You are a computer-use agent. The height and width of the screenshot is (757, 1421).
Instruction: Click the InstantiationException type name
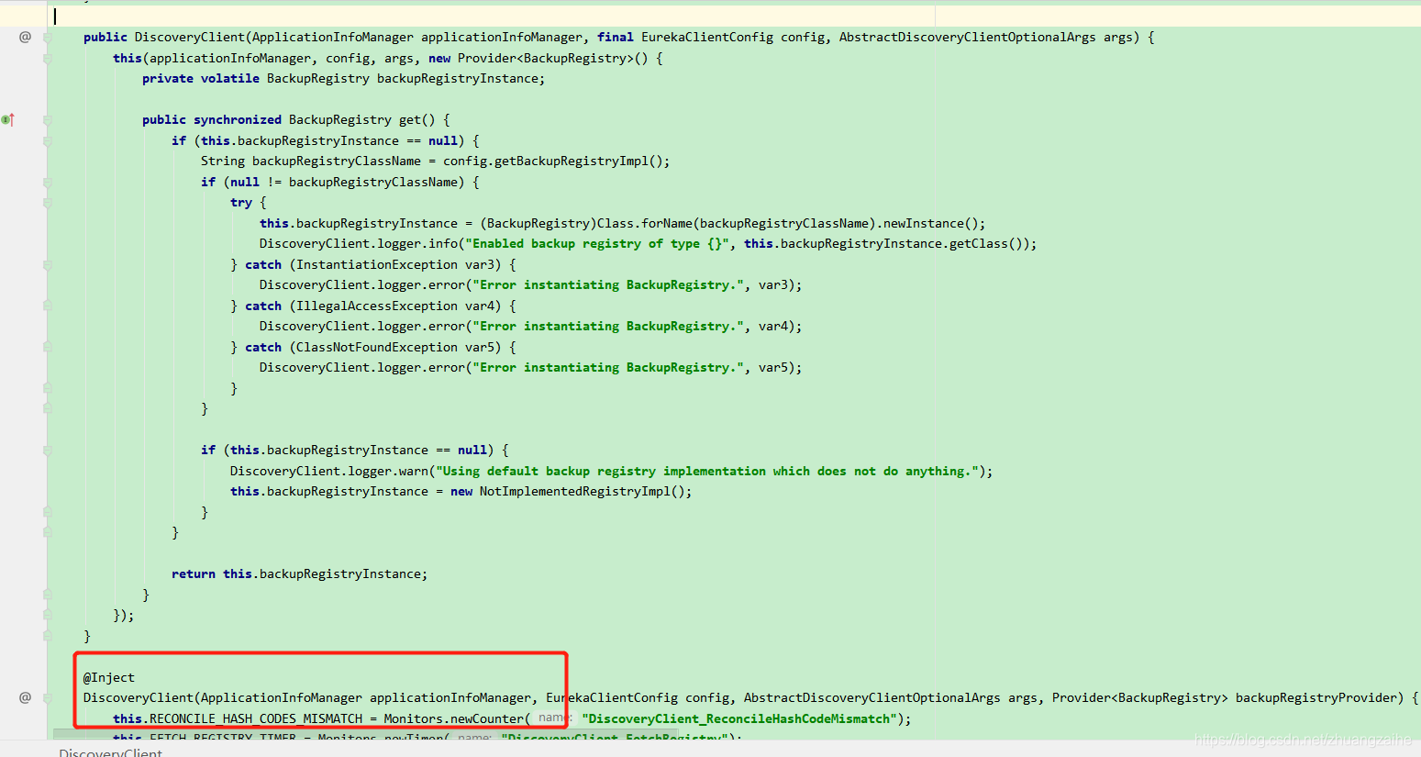click(x=377, y=264)
